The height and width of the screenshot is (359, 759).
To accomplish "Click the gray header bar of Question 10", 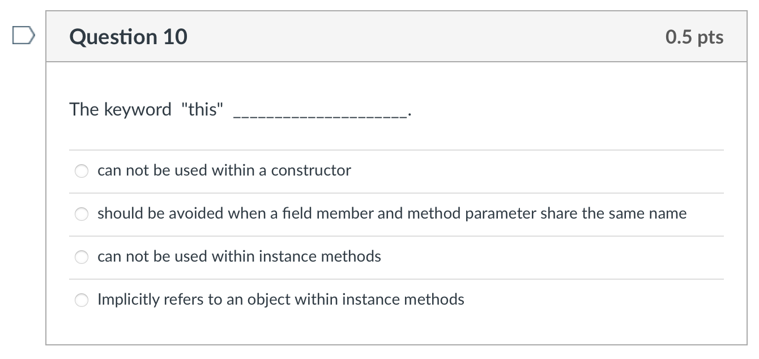I will coord(396,36).
